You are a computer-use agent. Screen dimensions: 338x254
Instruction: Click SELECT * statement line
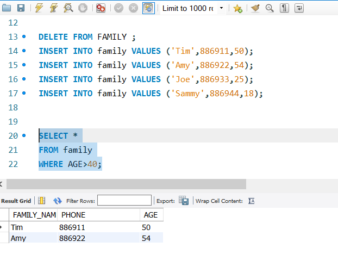(58, 136)
